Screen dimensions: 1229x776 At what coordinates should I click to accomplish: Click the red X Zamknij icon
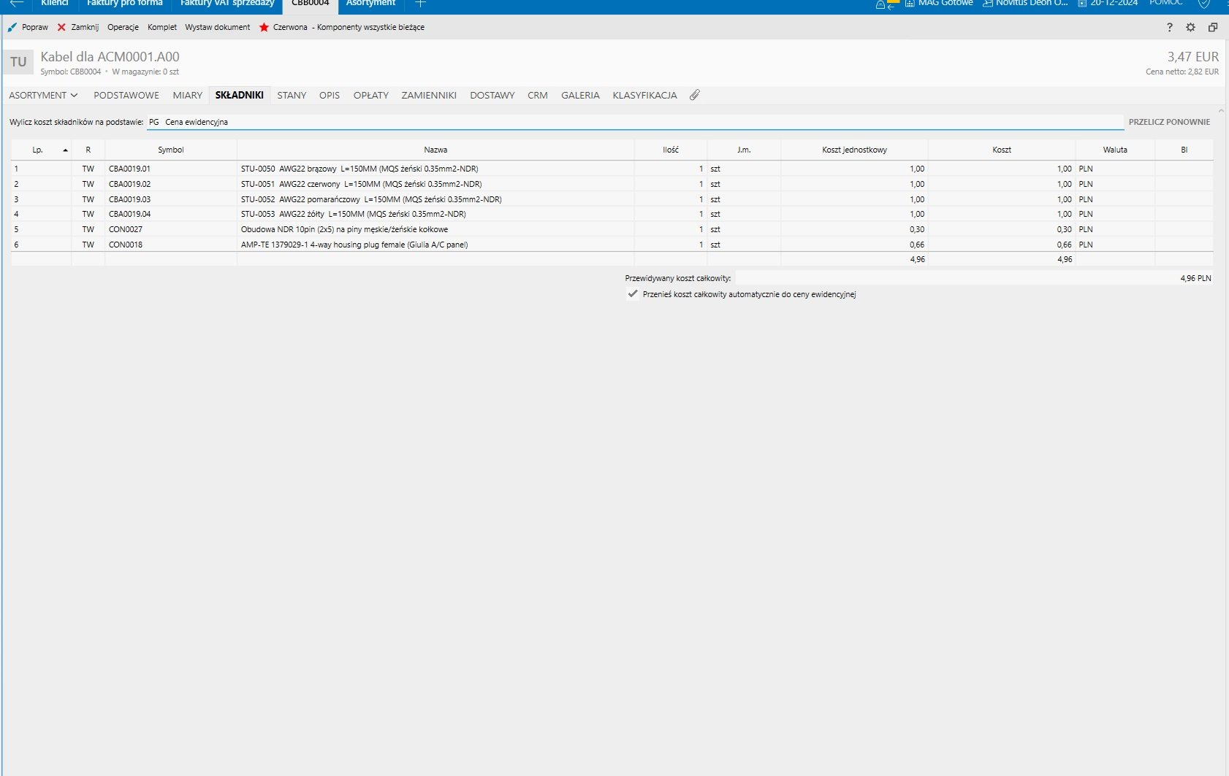point(61,28)
